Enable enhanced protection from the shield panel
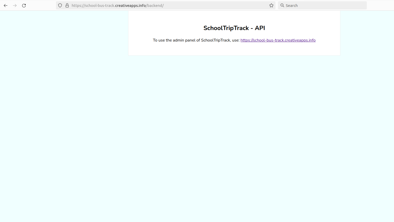 (60, 5)
